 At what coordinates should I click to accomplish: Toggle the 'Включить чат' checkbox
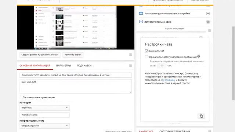pyautogui.click(x=147, y=51)
